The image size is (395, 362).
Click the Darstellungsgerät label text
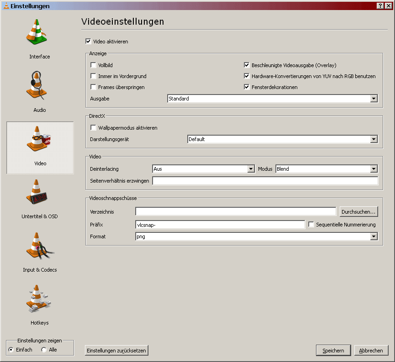point(109,139)
